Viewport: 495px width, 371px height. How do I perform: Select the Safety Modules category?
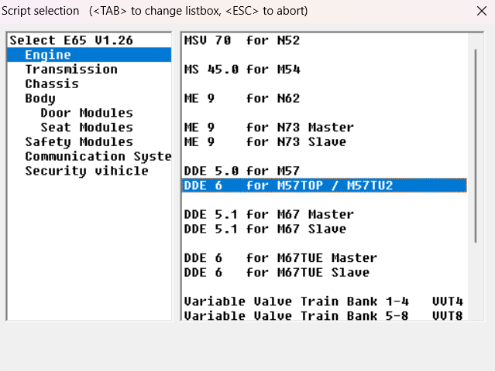point(89,141)
